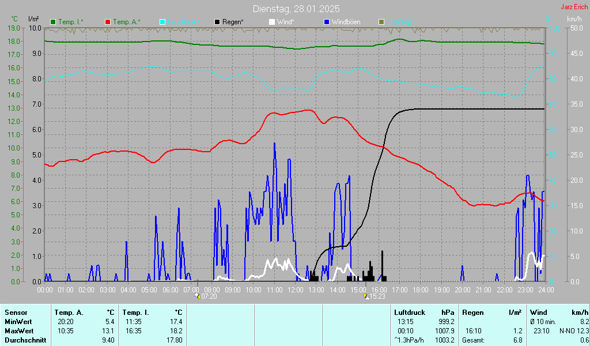The image size is (590, 346).
Task: Click the white Wind legend swatch
Action: [x=272, y=22]
